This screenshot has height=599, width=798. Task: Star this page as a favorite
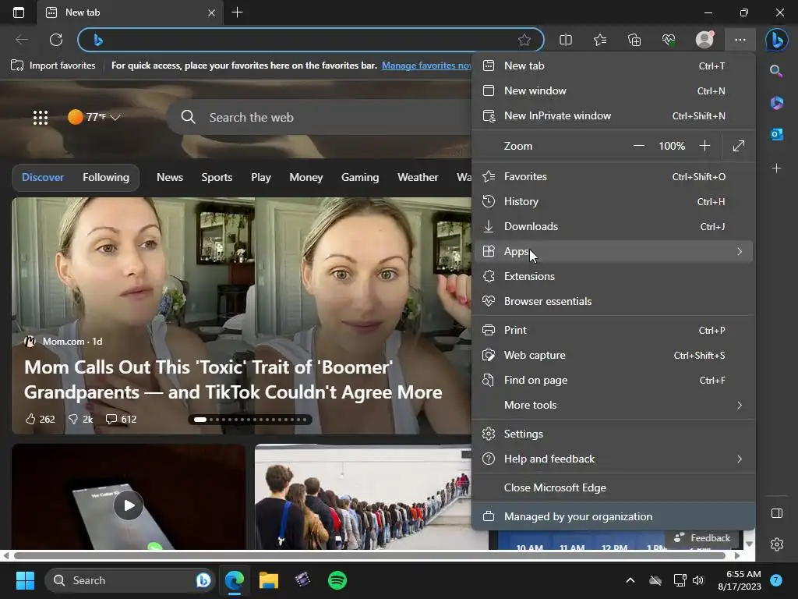coord(524,40)
